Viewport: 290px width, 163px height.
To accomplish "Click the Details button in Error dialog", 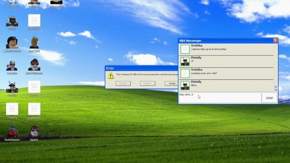I will point(171,83).
